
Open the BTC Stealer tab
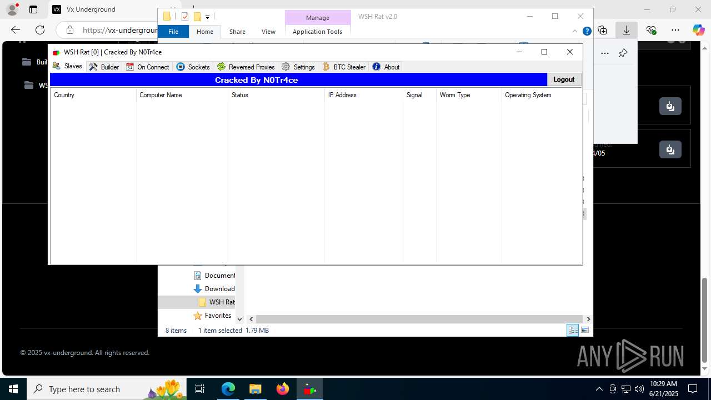pos(344,67)
